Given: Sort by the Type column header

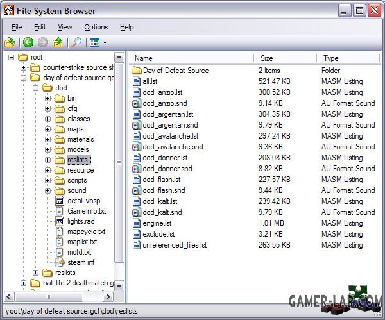Looking at the screenshot, I should pyautogui.click(x=348, y=58).
